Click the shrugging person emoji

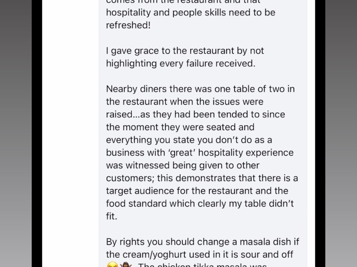pos(126,265)
